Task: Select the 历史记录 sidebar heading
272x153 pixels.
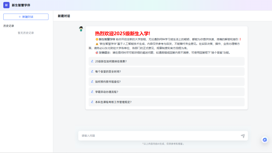Action: point(9,26)
